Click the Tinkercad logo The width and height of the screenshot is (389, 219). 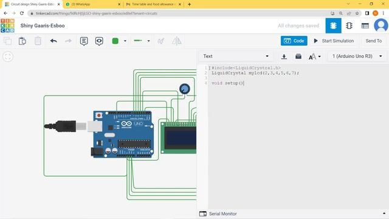coord(7,26)
